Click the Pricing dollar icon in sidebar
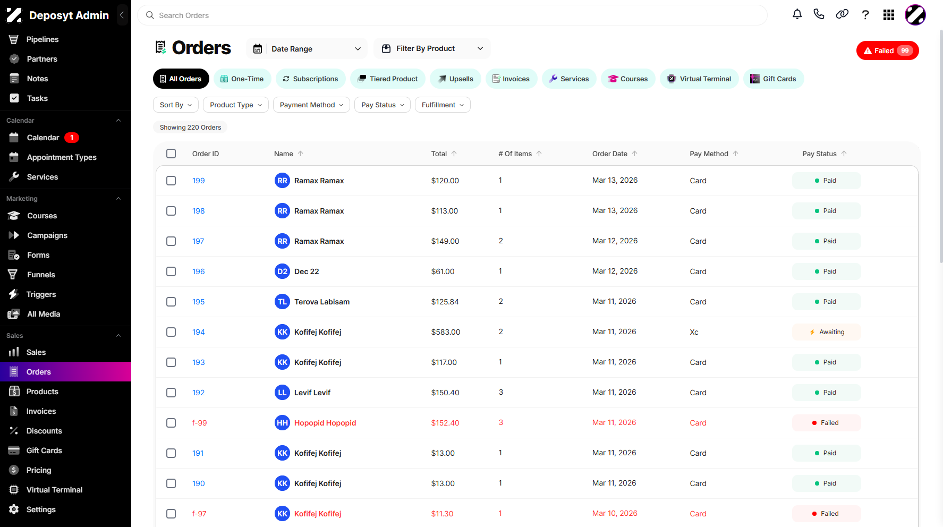The image size is (943, 527). [14, 470]
